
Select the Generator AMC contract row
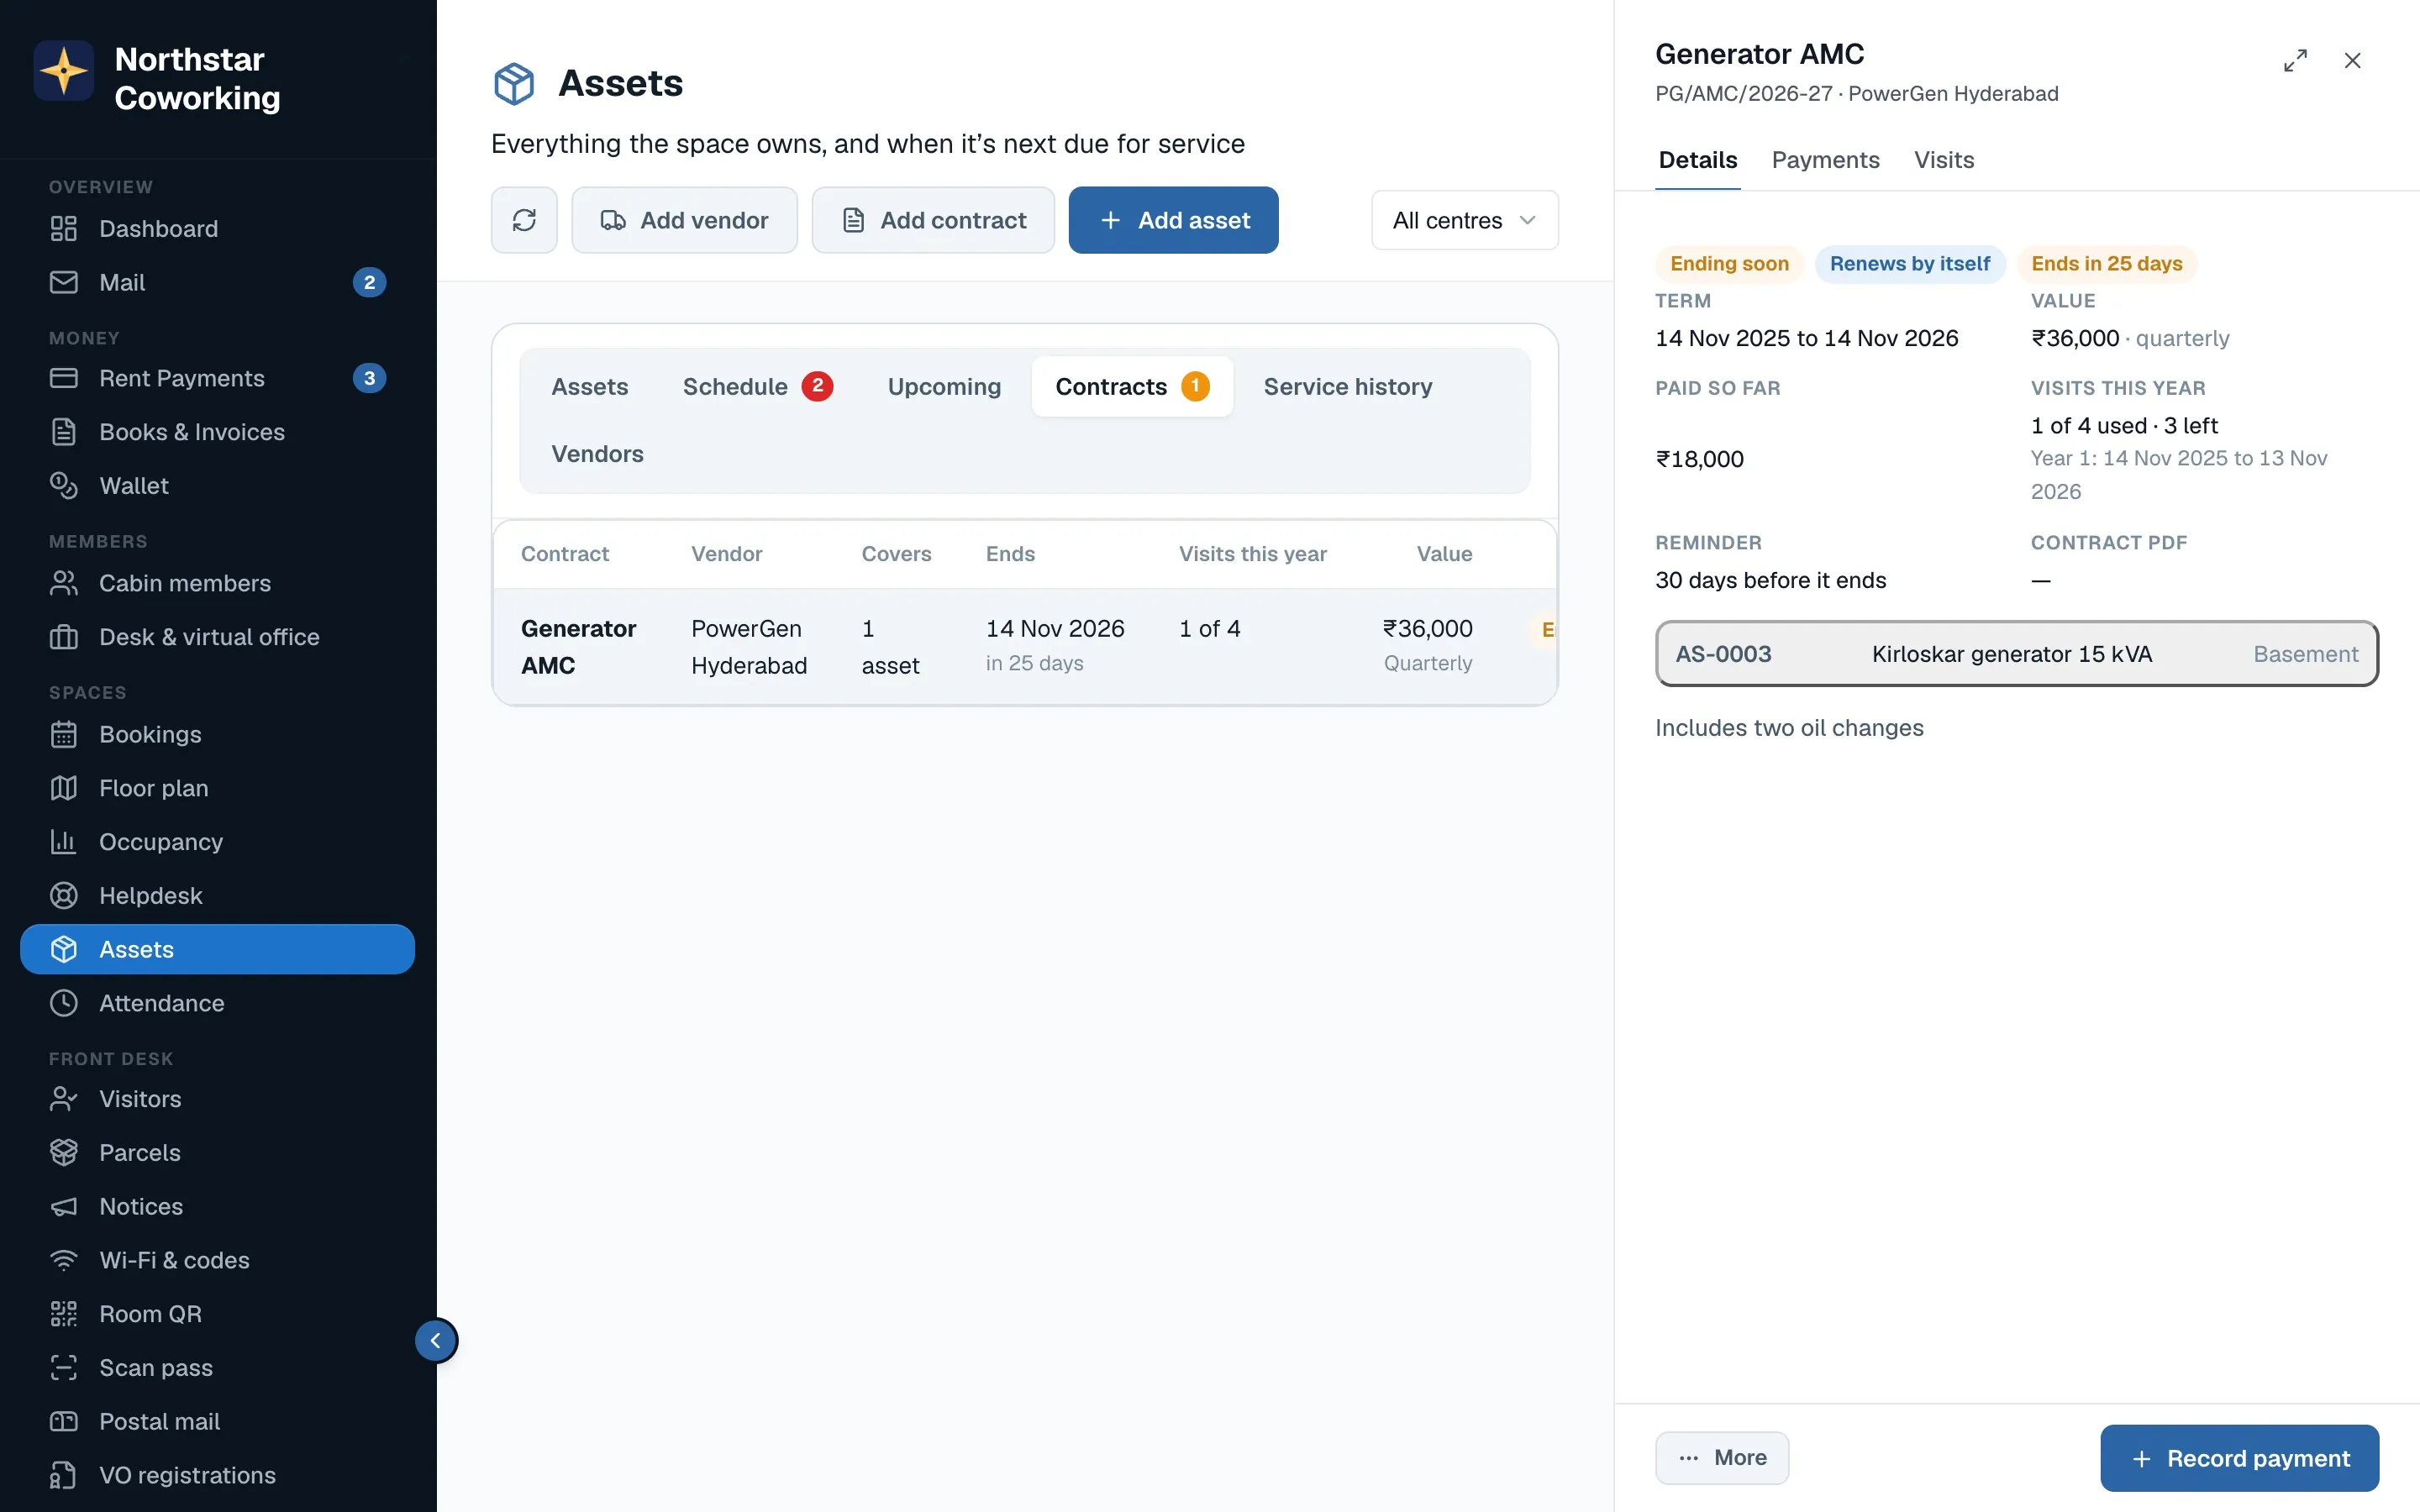pos(1024,647)
